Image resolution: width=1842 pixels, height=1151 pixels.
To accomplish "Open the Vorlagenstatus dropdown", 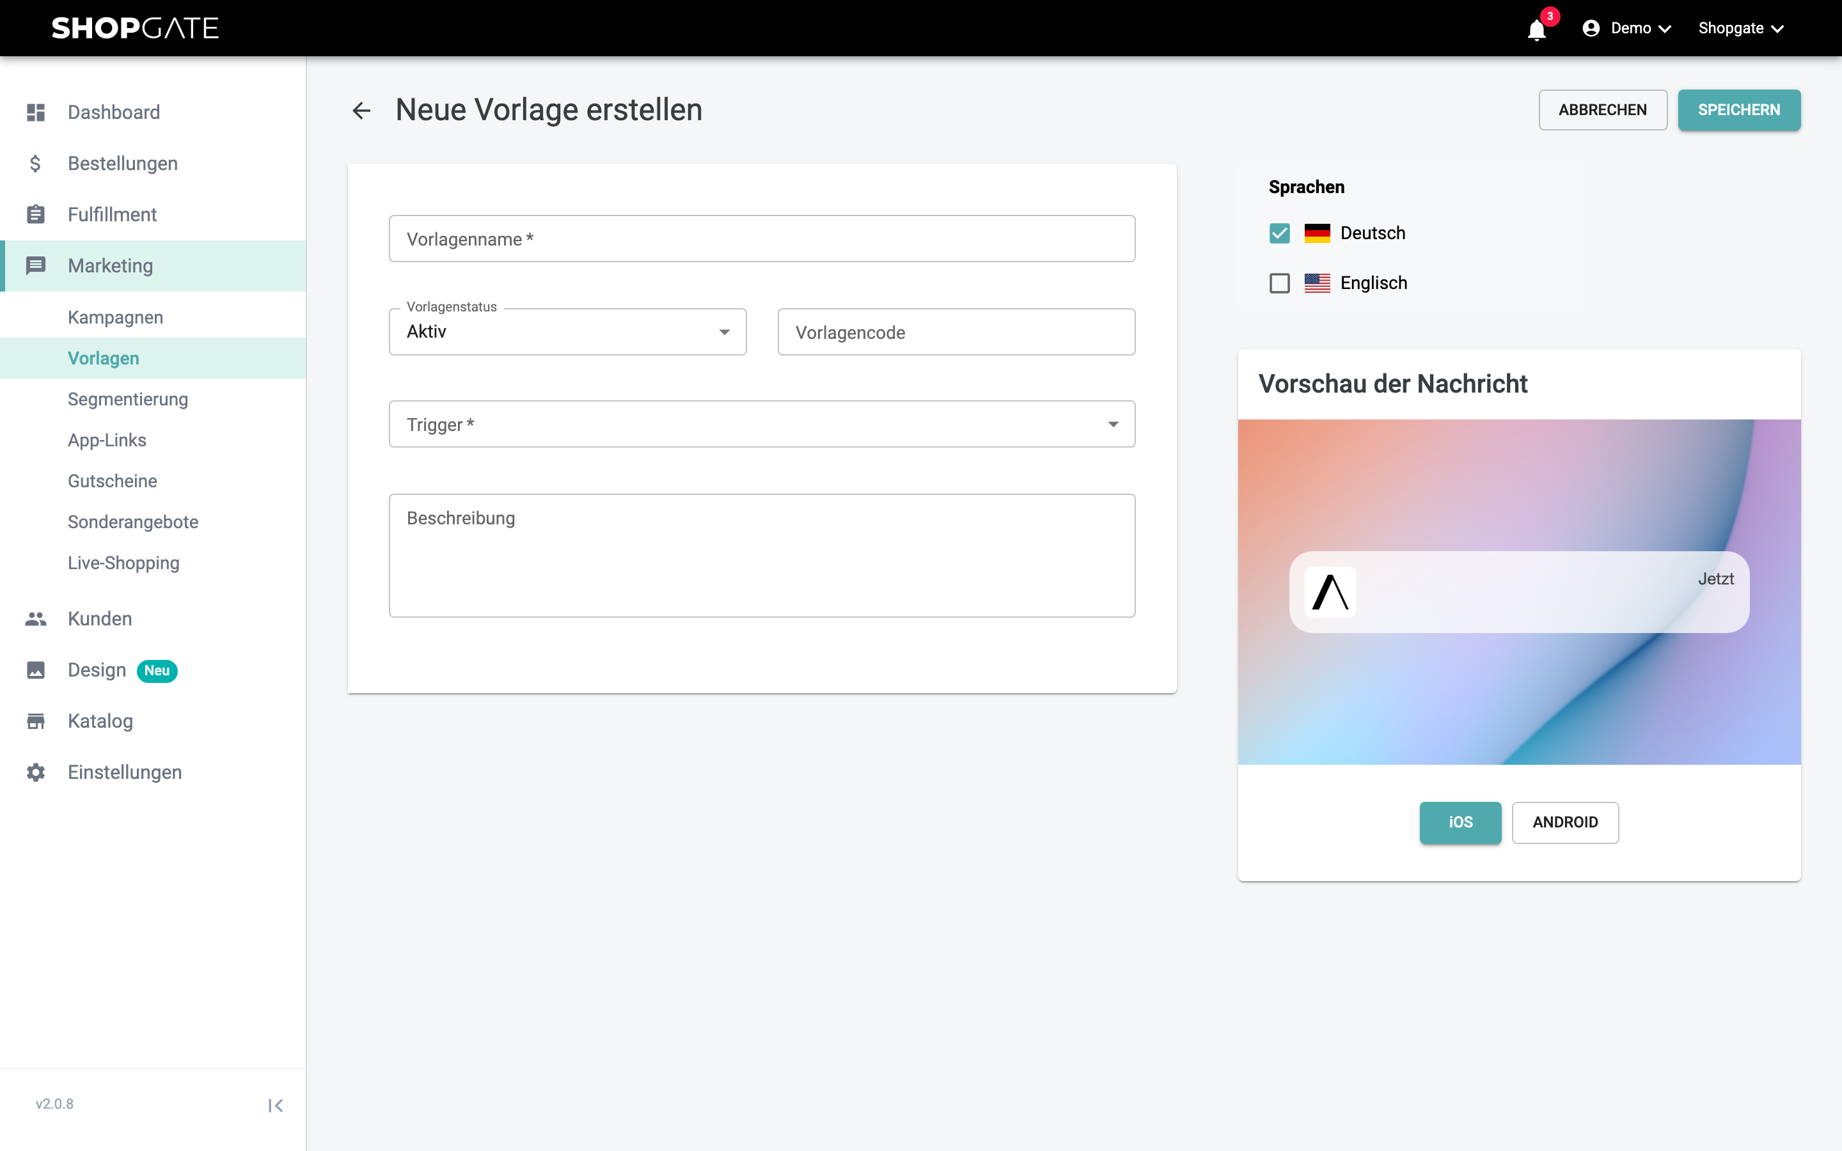I will click(568, 331).
